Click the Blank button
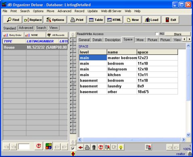This screenshot has height=157, width=193. 178,34
